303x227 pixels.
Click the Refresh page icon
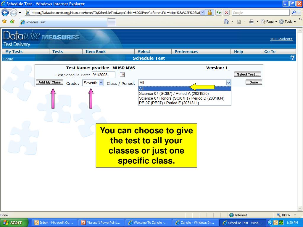[x=219, y=13]
